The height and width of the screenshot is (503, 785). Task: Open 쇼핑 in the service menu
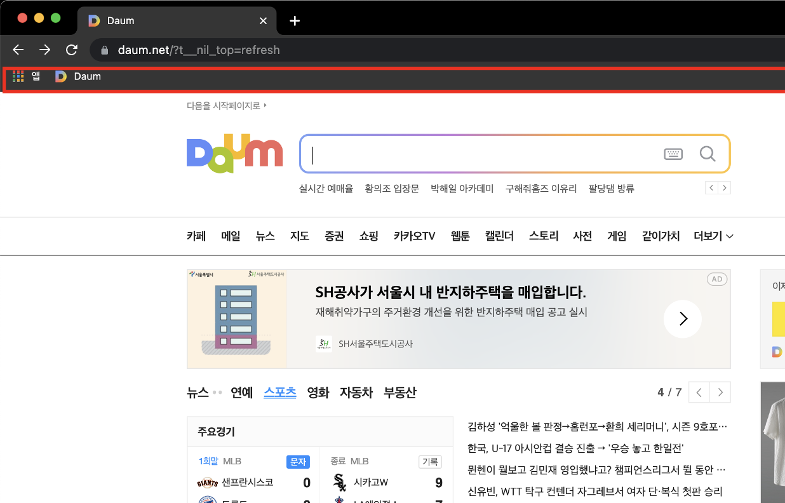coord(369,236)
